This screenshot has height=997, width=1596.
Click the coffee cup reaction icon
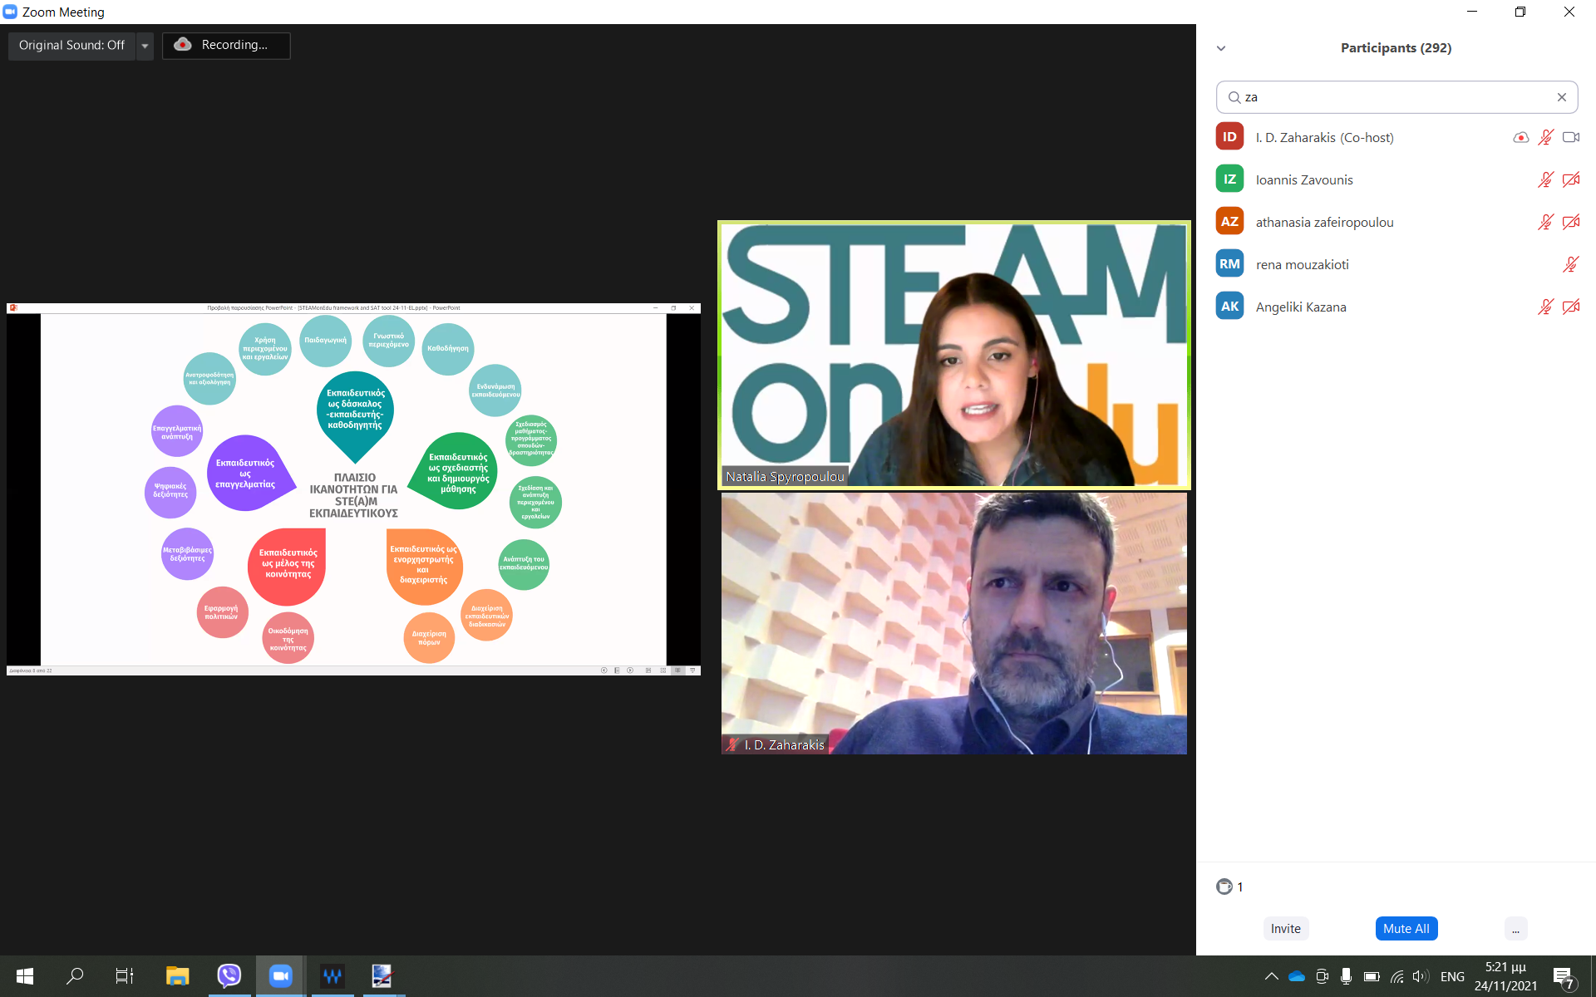(1224, 886)
